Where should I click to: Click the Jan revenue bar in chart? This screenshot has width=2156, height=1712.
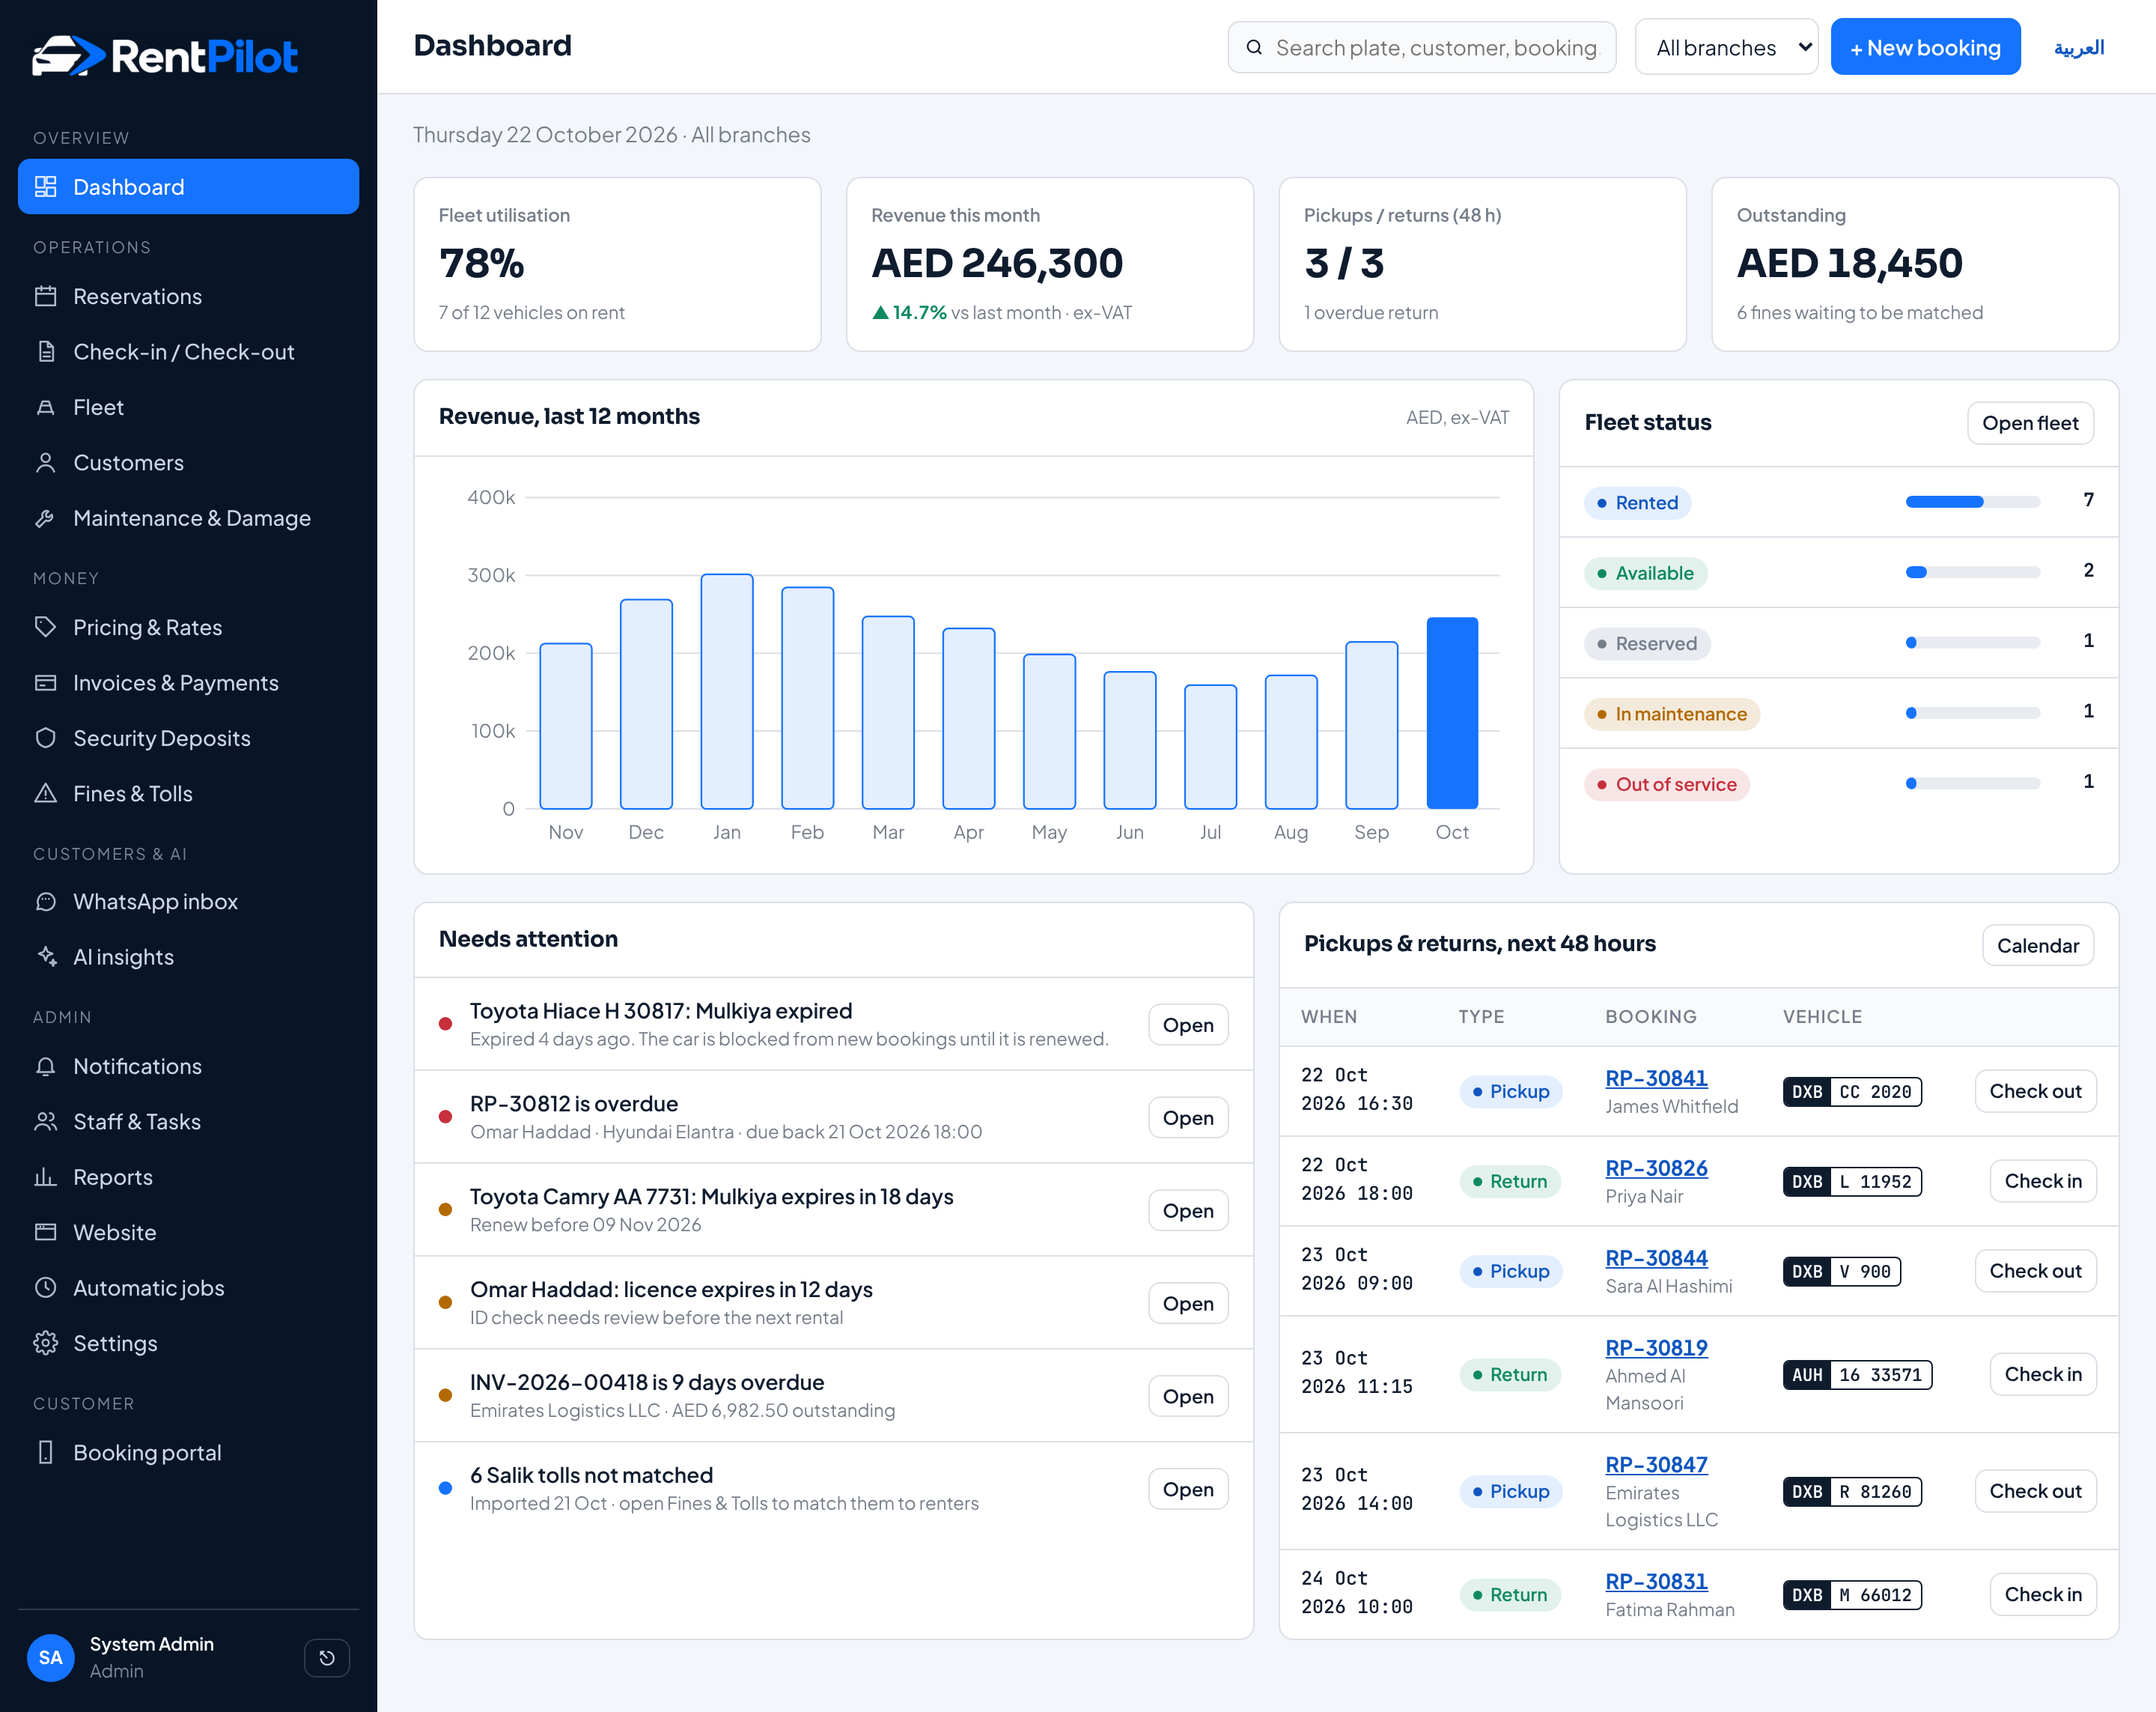pos(727,691)
